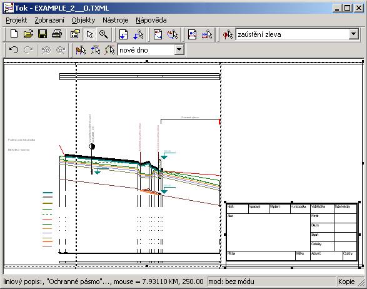Image resolution: width=367 pixels, height=289 pixels.
Task: Click the Kopie status bar panel
Action: 346,281
